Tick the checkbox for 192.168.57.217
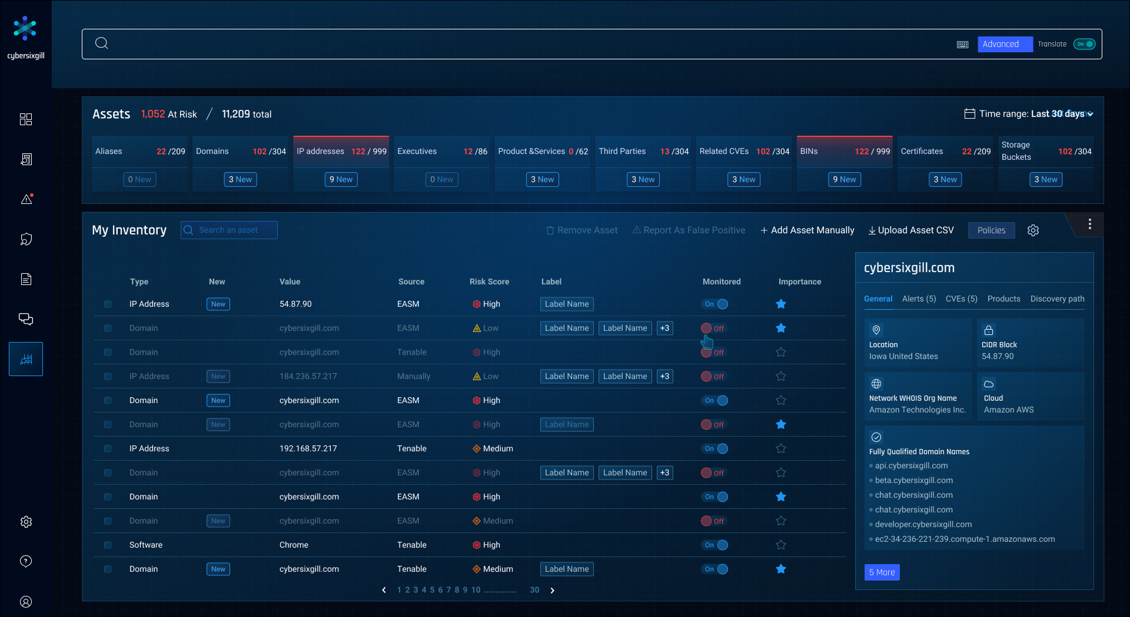The image size is (1130, 617). (108, 449)
